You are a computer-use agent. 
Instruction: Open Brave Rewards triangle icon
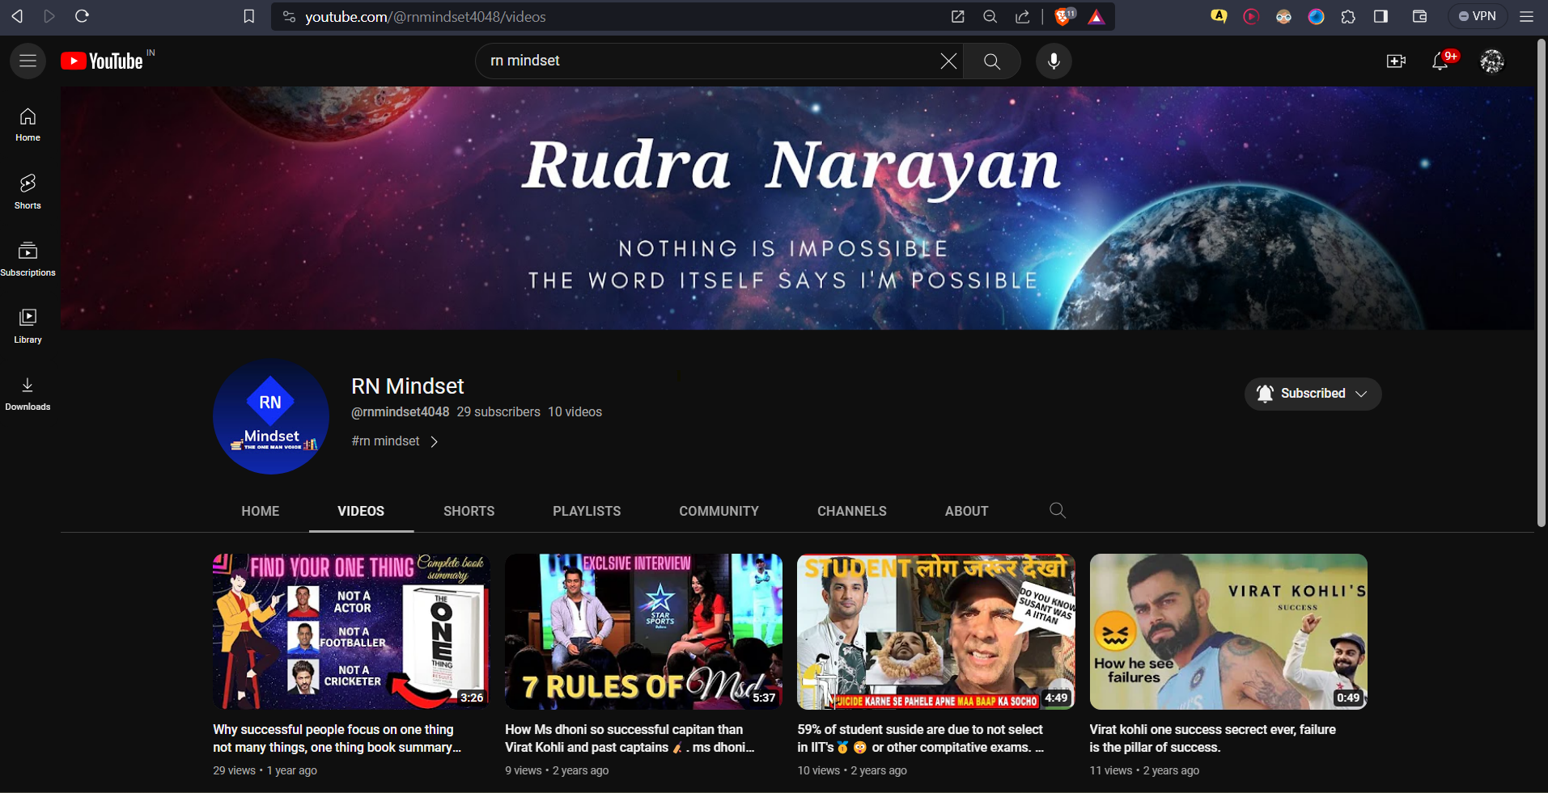[1096, 16]
